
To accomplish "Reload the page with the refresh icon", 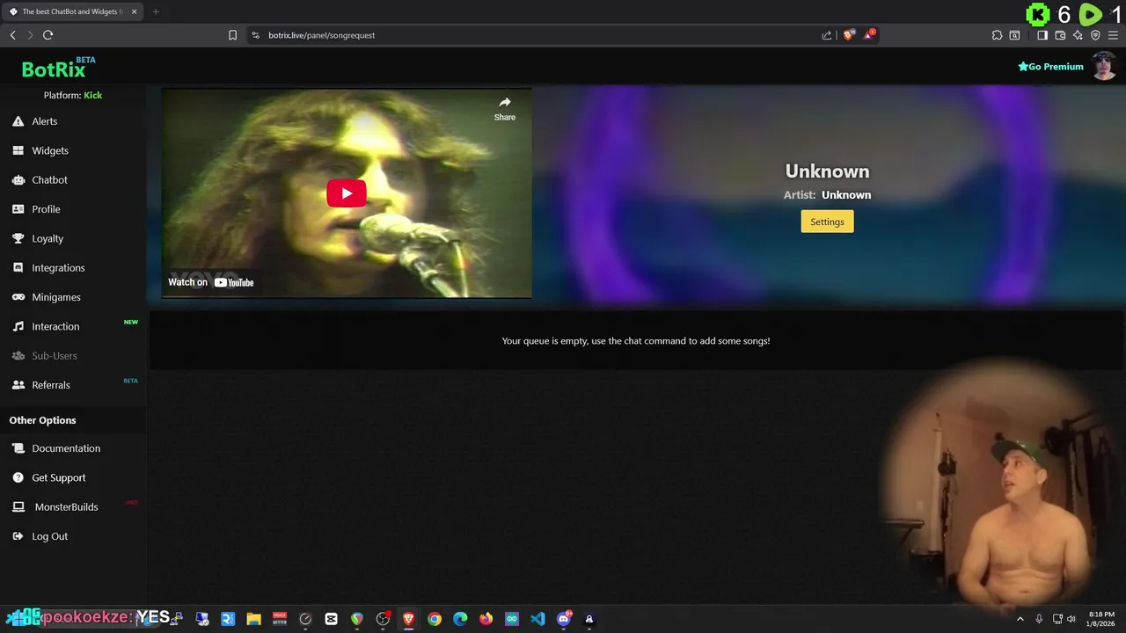I will pyautogui.click(x=48, y=35).
